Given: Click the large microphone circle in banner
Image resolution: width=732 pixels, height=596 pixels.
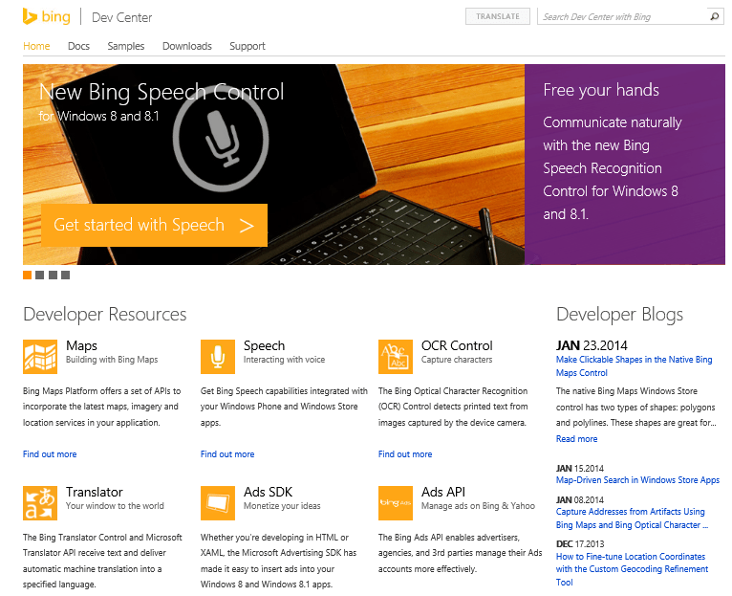Looking at the screenshot, I should coord(221,138).
